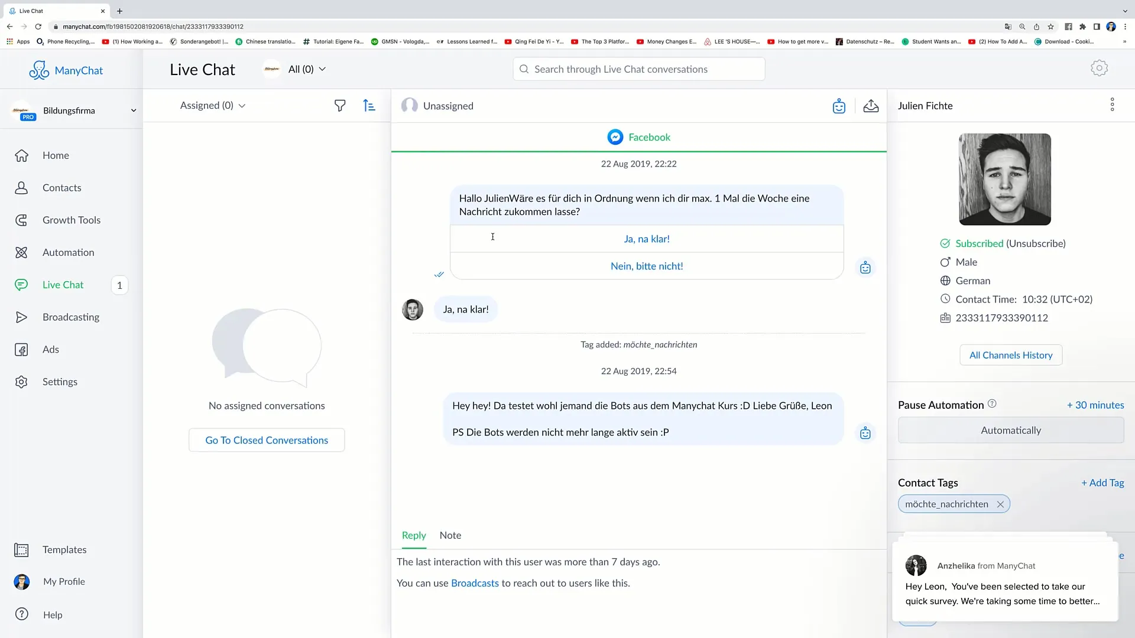Click the Add Tag link
The height and width of the screenshot is (638, 1135).
1102,483
